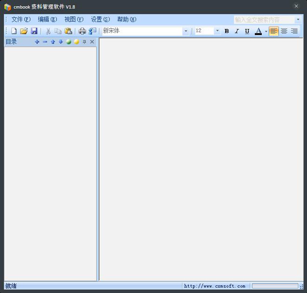
Task: Apply the font color A button
Action: [x=258, y=31]
